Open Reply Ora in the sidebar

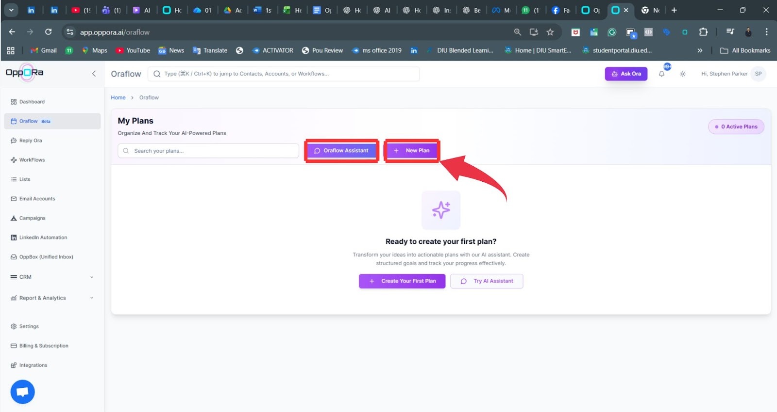pyautogui.click(x=31, y=141)
